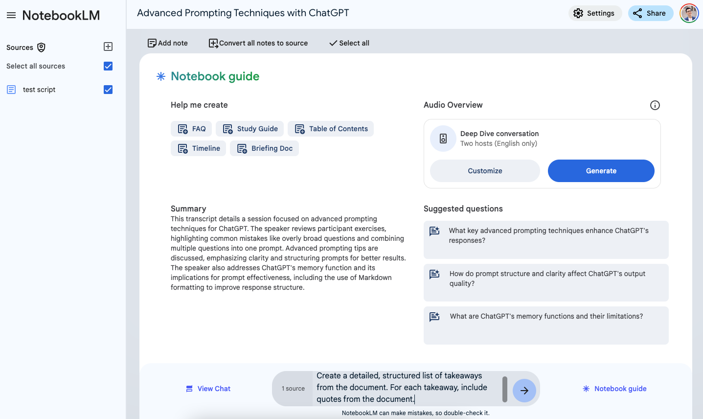Click the Deep Dive conversation audio icon
The width and height of the screenshot is (703, 419).
coord(442,139)
